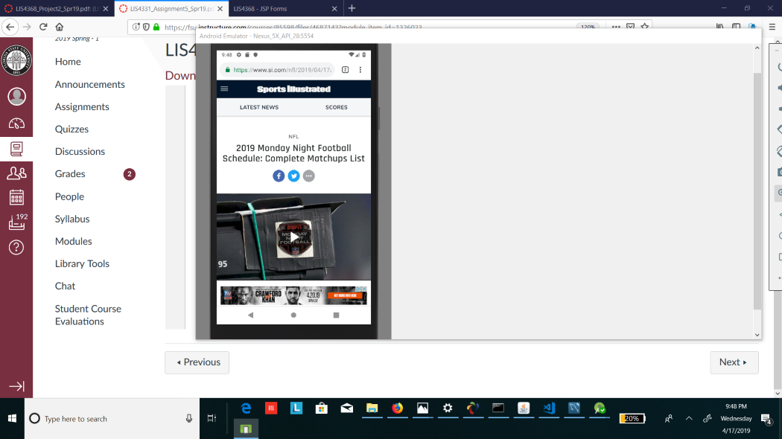This screenshot has height=439, width=782.
Task: Play the Monday Night Football video
Action: pos(293,237)
